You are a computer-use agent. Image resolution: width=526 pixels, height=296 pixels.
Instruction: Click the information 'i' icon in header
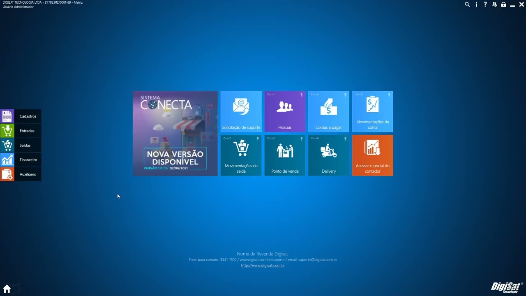click(x=476, y=5)
